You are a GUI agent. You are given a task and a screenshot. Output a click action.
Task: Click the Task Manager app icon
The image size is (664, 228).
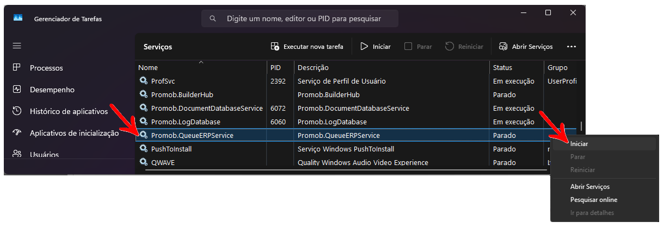click(x=18, y=18)
